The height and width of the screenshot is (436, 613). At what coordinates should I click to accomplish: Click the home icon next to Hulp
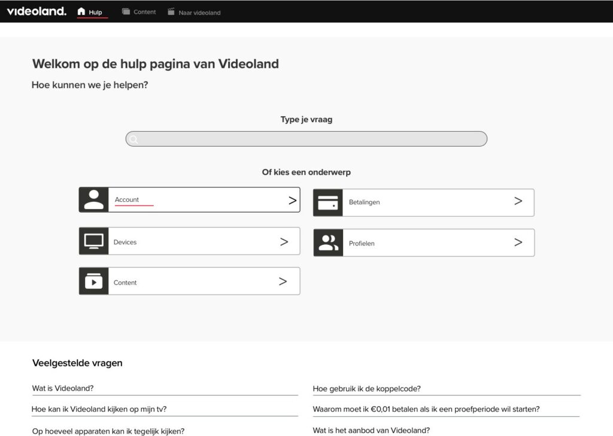coord(81,11)
